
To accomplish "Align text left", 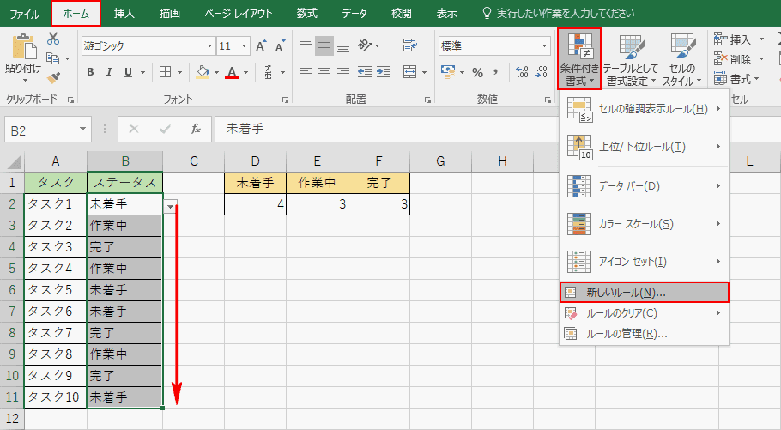I will click(306, 72).
